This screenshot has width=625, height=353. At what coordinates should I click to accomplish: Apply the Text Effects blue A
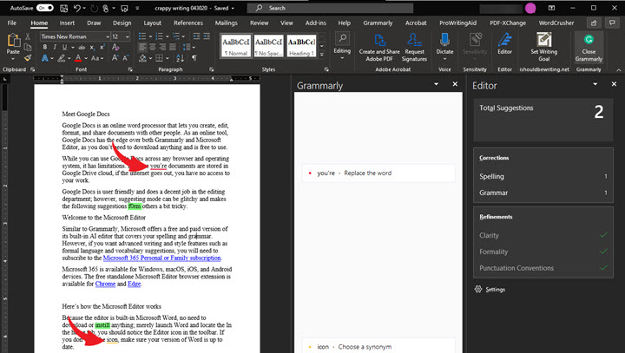[44, 58]
